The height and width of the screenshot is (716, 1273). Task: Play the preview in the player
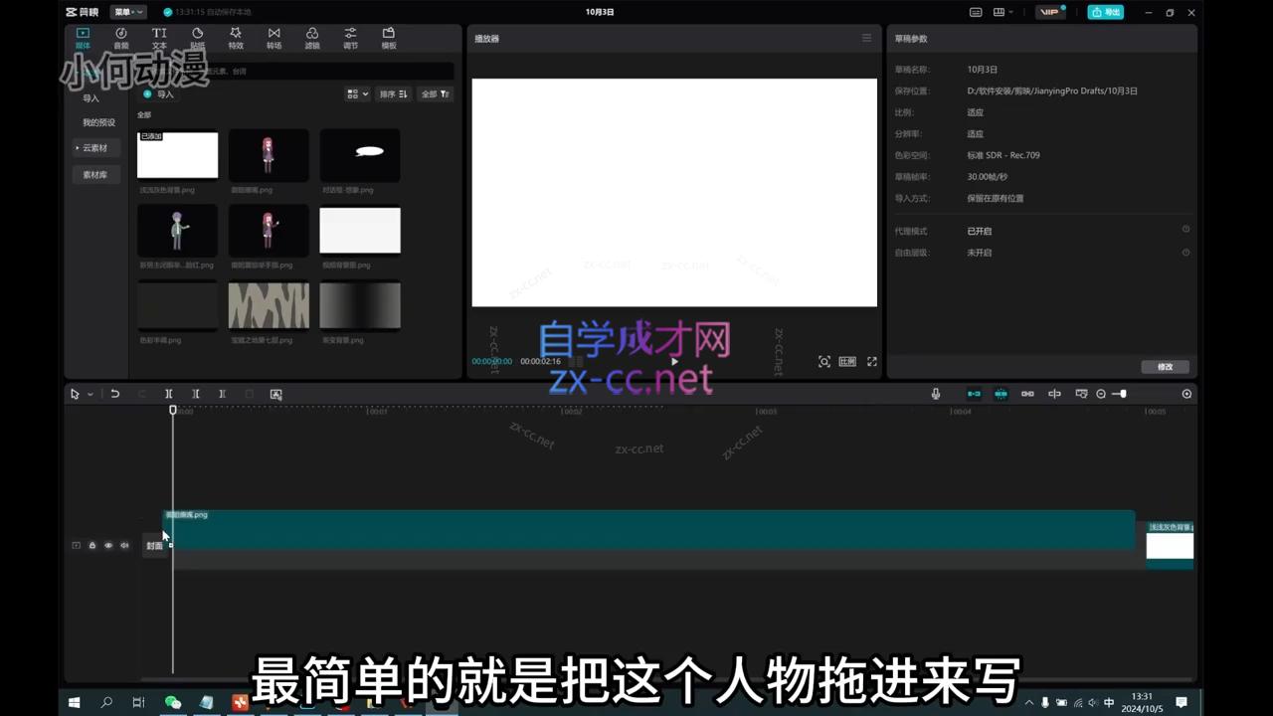coord(674,362)
